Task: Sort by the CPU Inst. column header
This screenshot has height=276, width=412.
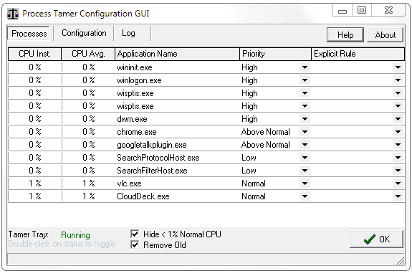Action: 34,54
